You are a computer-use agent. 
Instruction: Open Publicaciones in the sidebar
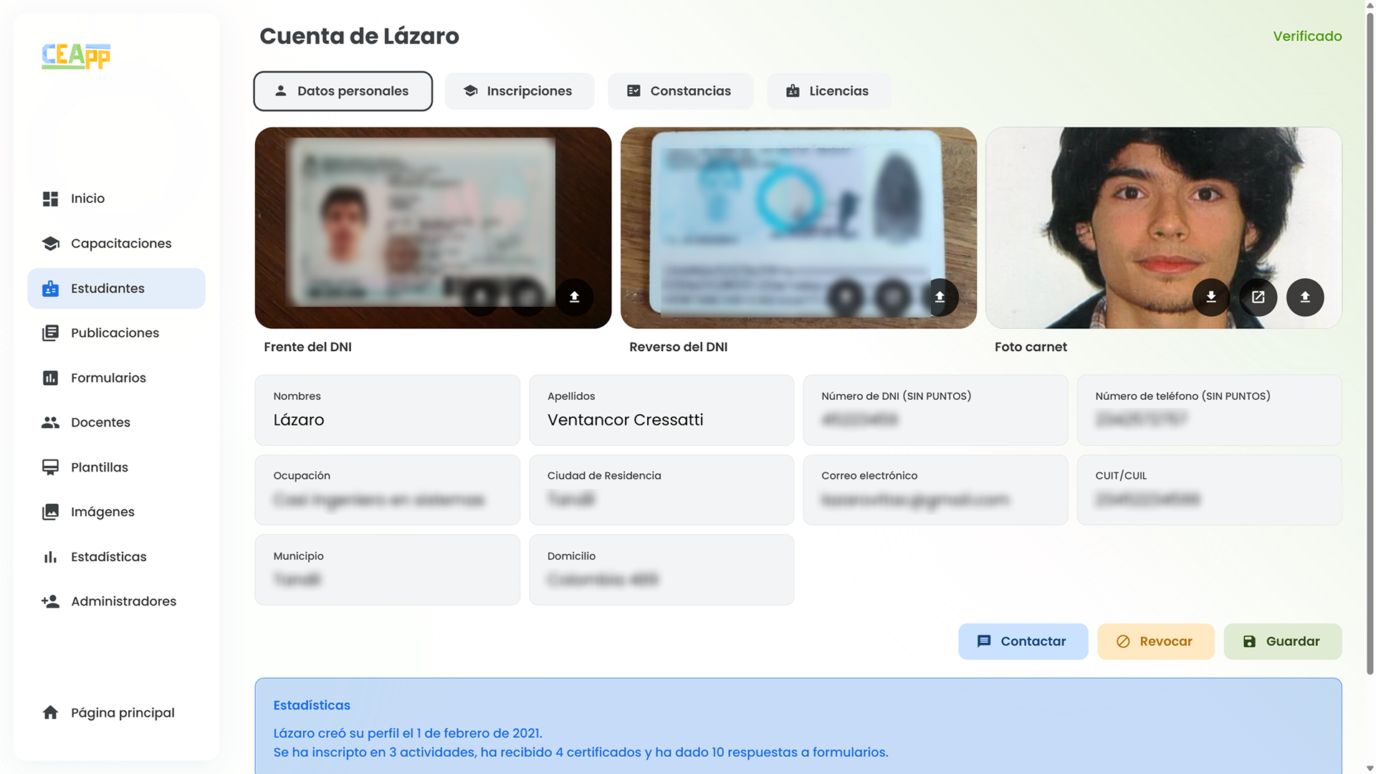[x=116, y=333]
